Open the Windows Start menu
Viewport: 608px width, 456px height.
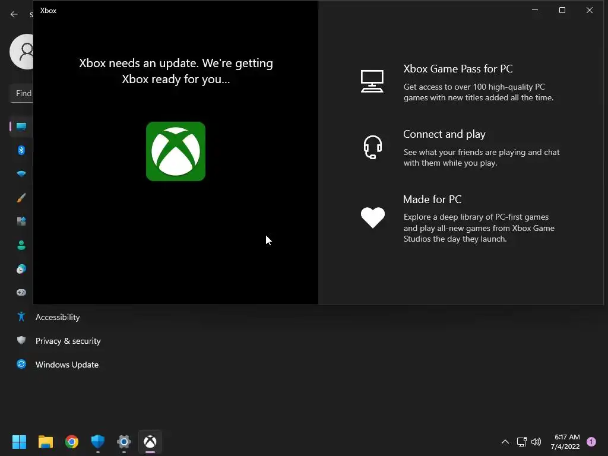pos(19,442)
